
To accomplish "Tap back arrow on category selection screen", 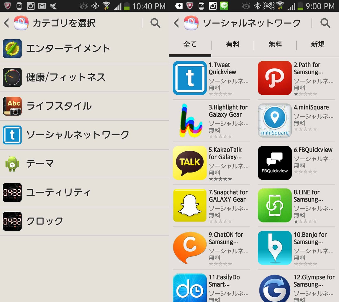I will click(6, 23).
